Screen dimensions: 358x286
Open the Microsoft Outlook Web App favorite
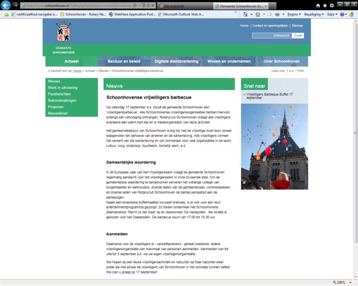click(x=181, y=14)
